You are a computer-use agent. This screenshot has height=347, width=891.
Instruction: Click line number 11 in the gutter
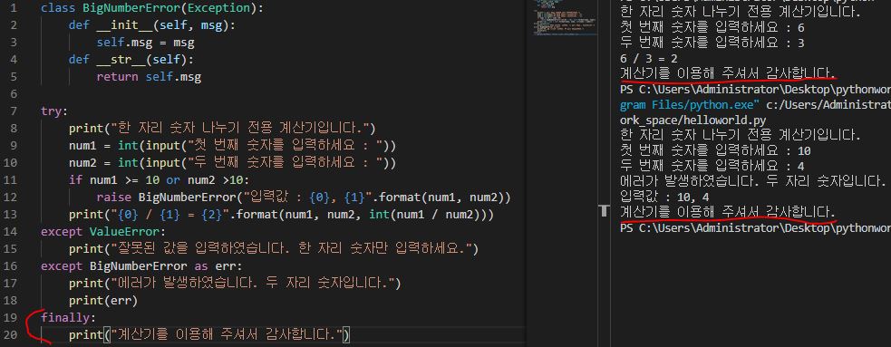point(10,180)
